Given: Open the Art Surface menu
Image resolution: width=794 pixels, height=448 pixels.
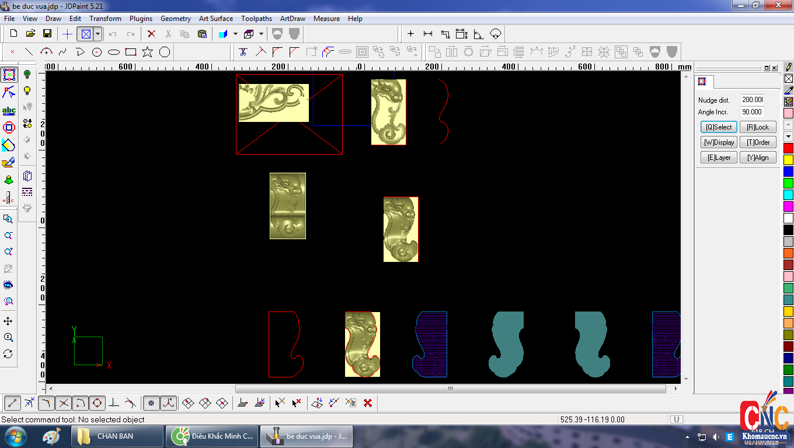Looking at the screenshot, I should pos(215,19).
